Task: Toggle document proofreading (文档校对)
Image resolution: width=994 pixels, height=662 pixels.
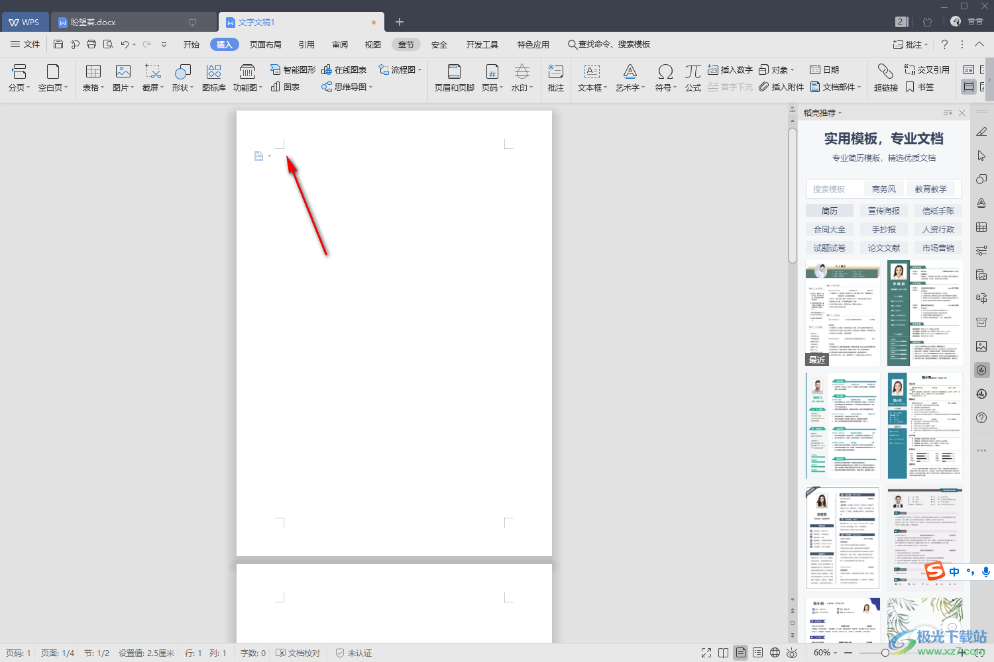Action: point(298,653)
